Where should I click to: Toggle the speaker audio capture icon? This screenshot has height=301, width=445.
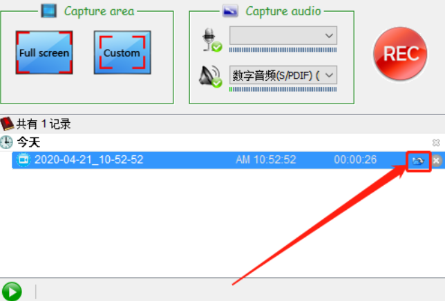coord(210,77)
